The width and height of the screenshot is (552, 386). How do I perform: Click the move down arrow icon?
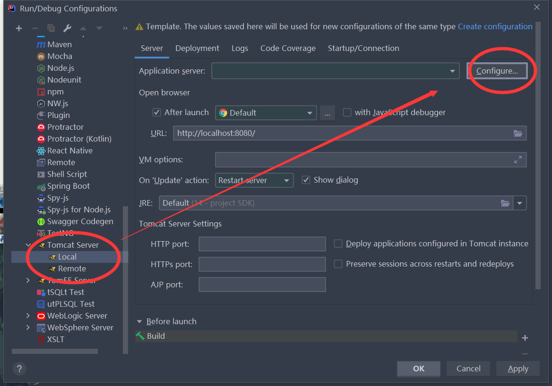click(99, 28)
